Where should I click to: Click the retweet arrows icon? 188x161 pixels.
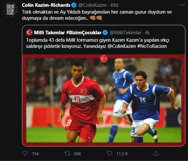point(67,153)
